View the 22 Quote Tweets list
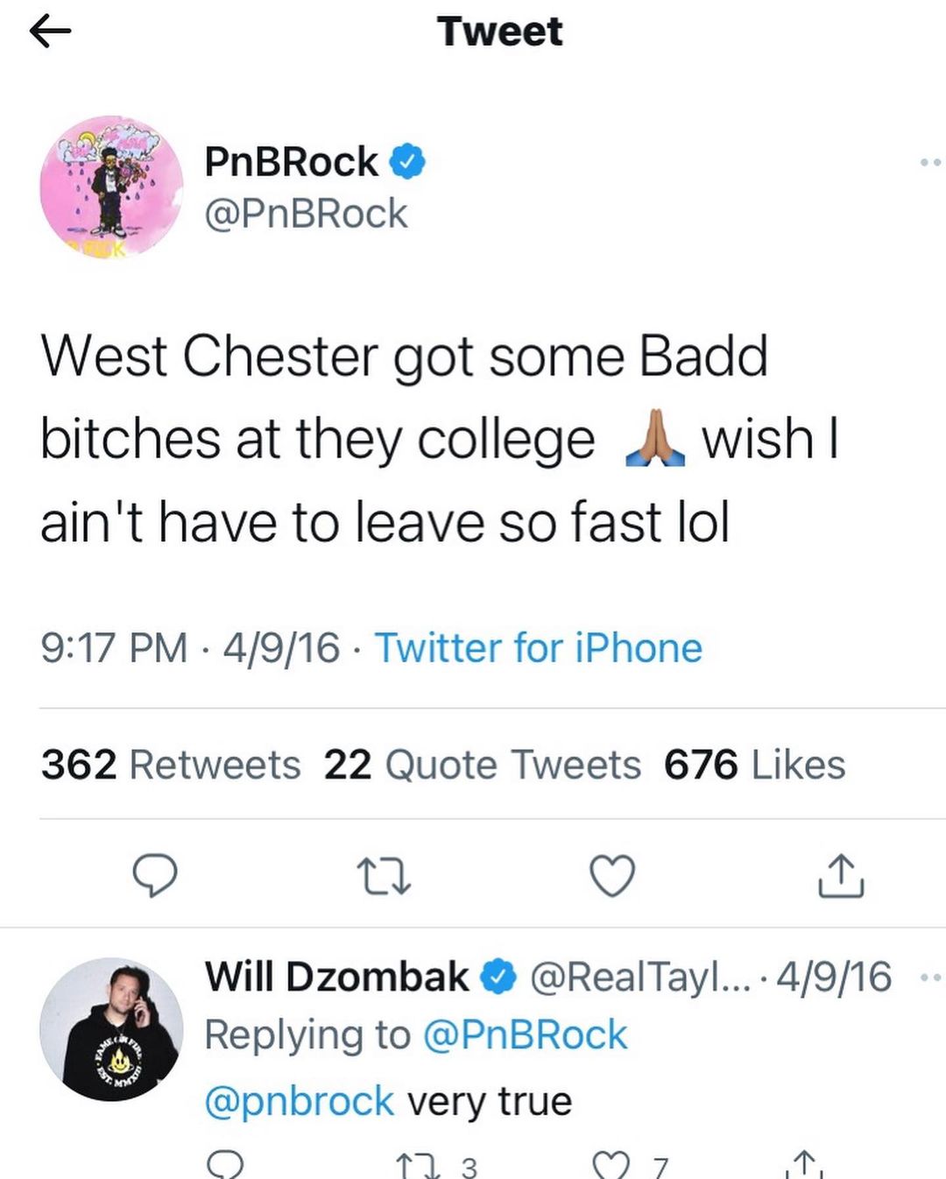This screenshot has height=1179, width=946. [483, 765]
